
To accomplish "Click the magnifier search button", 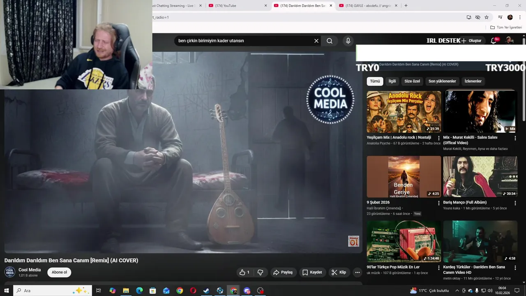I will tap(330, 41).
